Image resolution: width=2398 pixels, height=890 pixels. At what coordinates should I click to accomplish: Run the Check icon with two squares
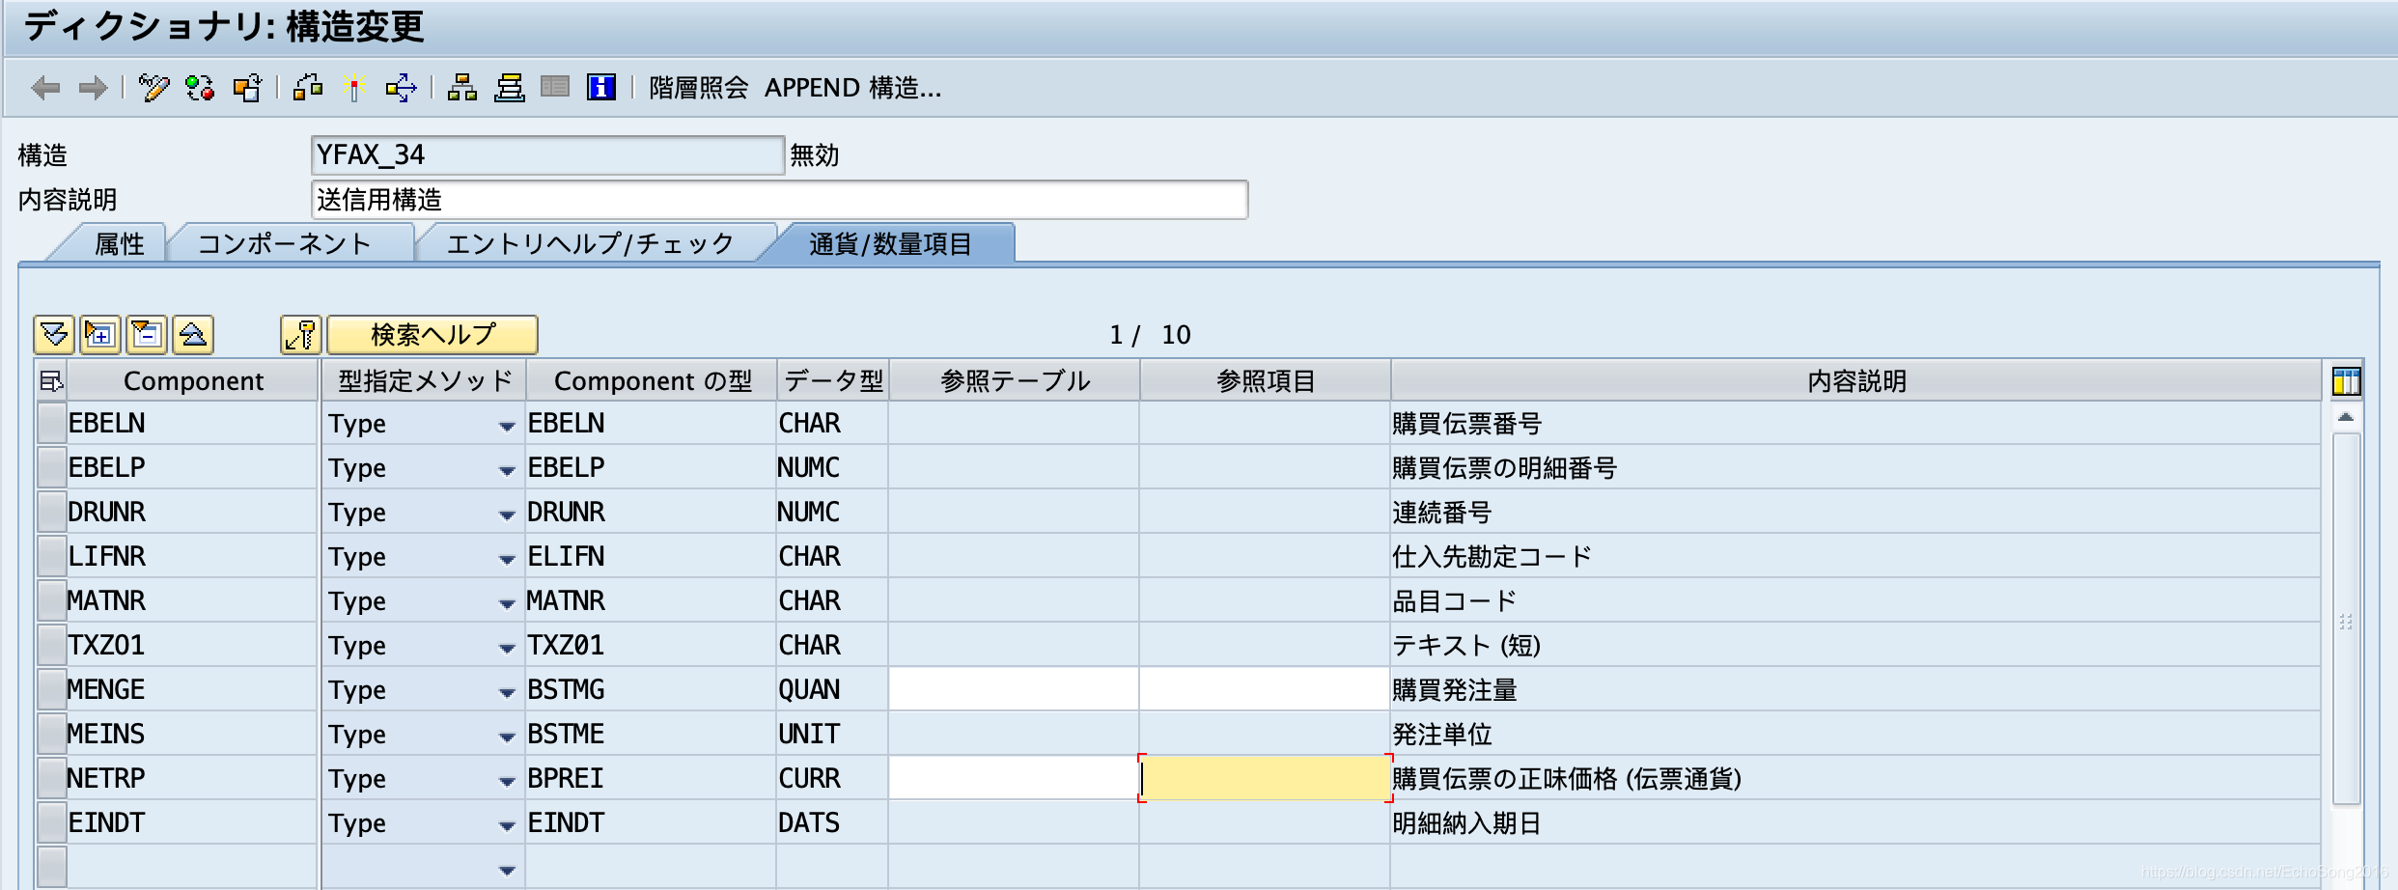click(307, 89)
